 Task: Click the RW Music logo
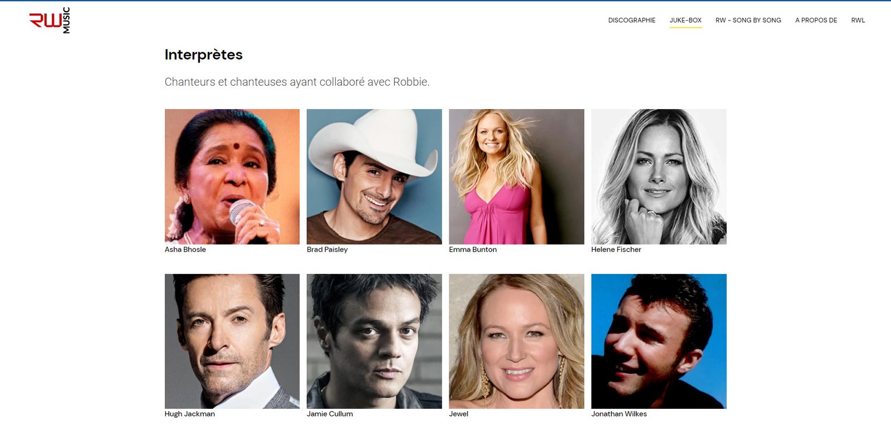pyautogui.click(x=50, y=21)
